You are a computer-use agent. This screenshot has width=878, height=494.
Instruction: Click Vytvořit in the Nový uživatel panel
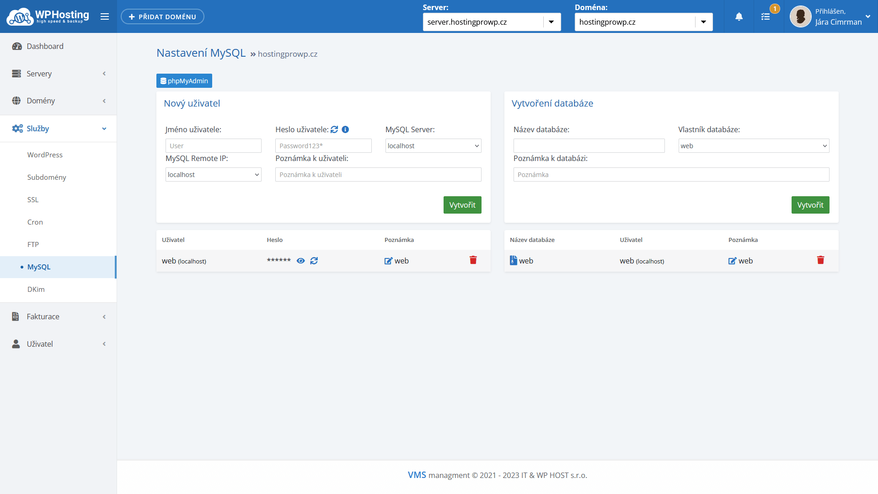coord(462,205)
